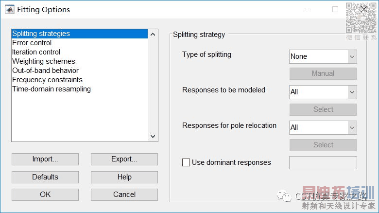
Task: Open Help for fitting options
Action: [124, 177]
